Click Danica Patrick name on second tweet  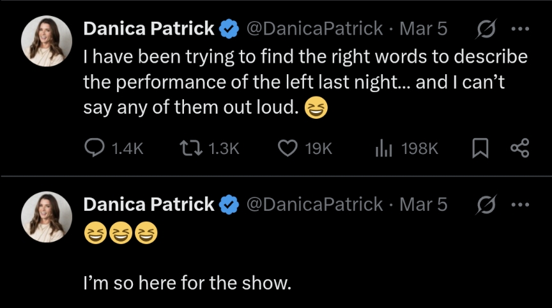point(149,204)
